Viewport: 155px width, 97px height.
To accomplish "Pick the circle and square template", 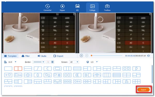I will click(127, 69).
